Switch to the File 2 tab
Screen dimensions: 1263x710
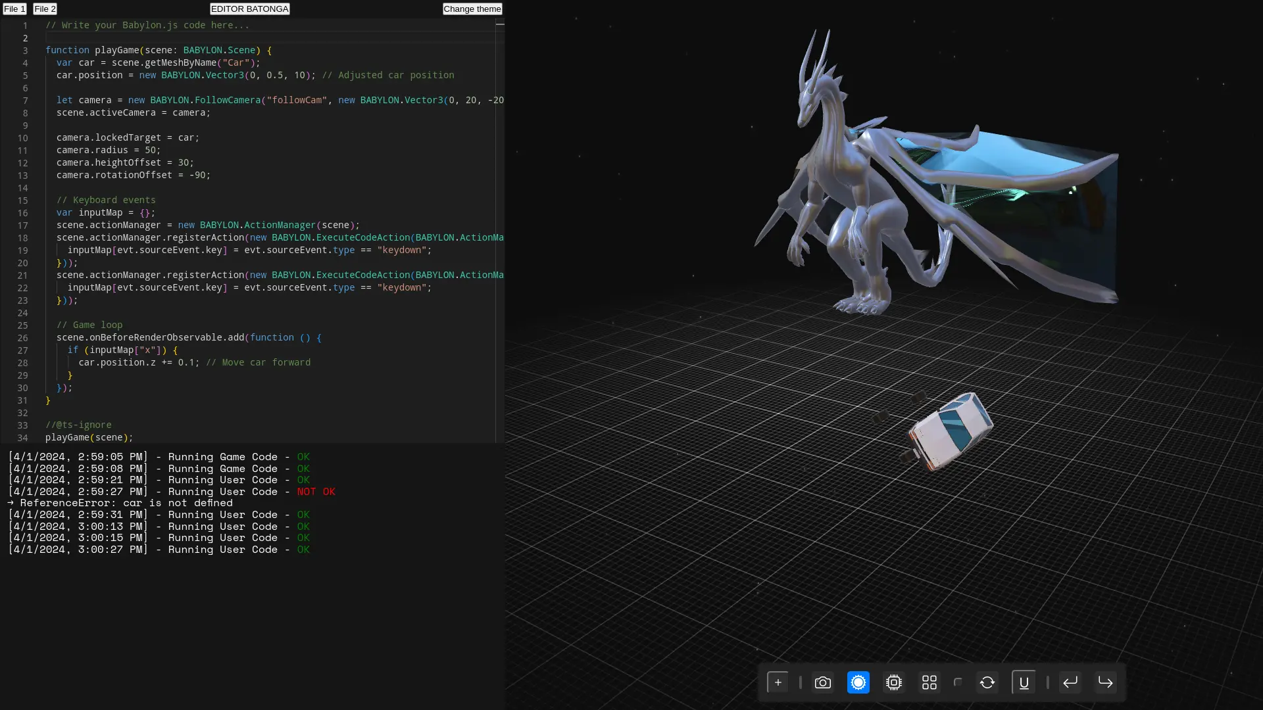pos(45,9)
